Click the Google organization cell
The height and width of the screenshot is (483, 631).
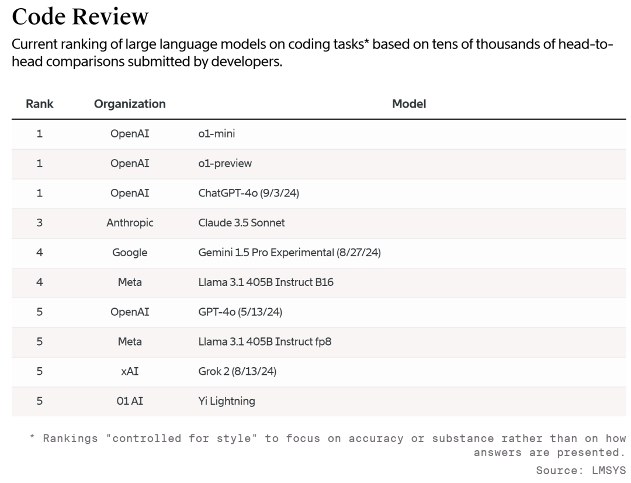click(130, 253)
